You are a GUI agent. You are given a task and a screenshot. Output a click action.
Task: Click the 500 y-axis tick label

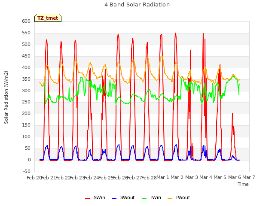26,44
